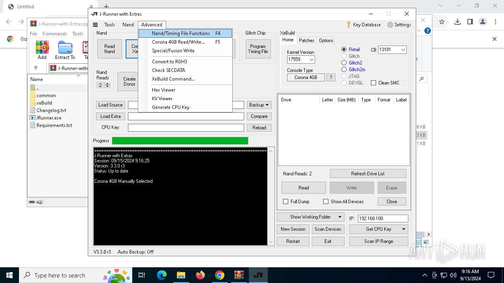Open the Tools menu

(x=109, y=25)
